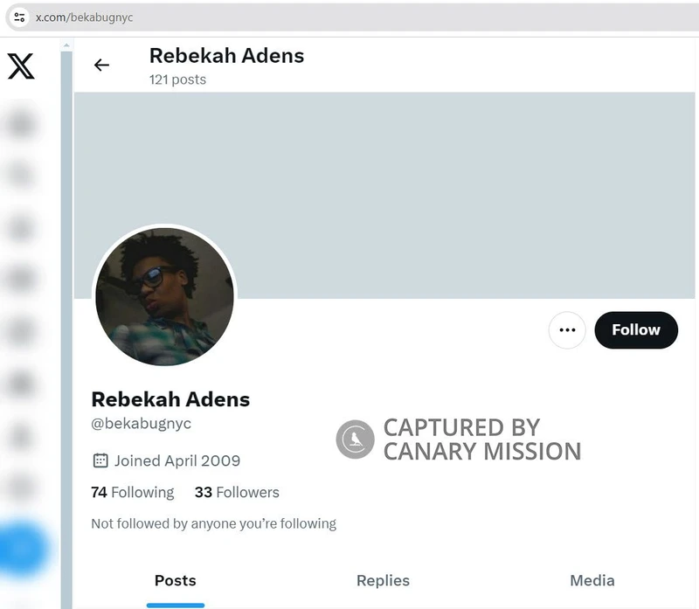Switch to the Replies tab
Viewport: 699px width, 609px height.
pyautogui.click(x=383, y=580)
